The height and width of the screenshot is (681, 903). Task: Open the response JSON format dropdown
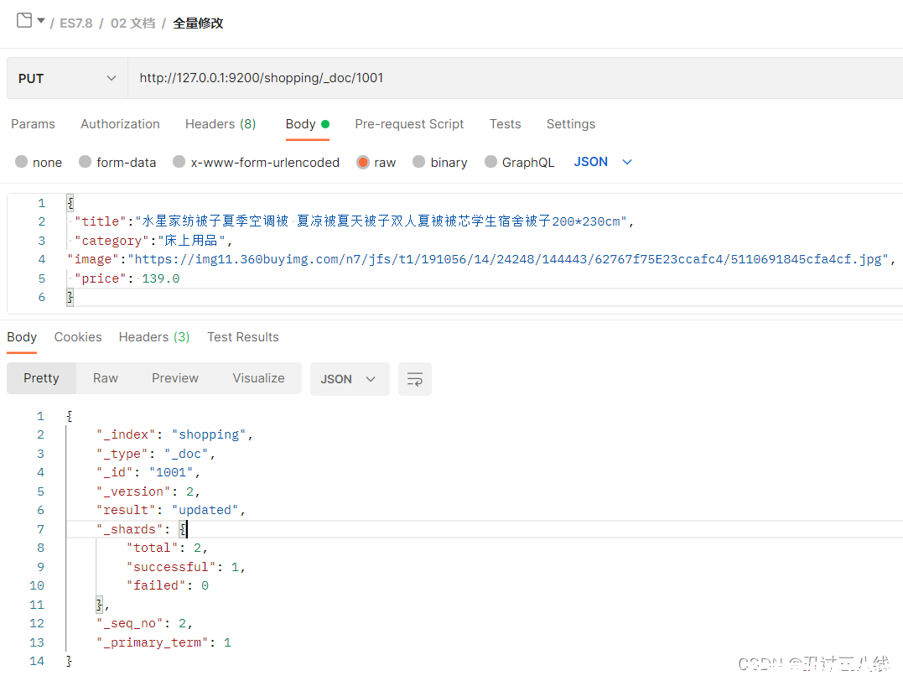[350, 379]
